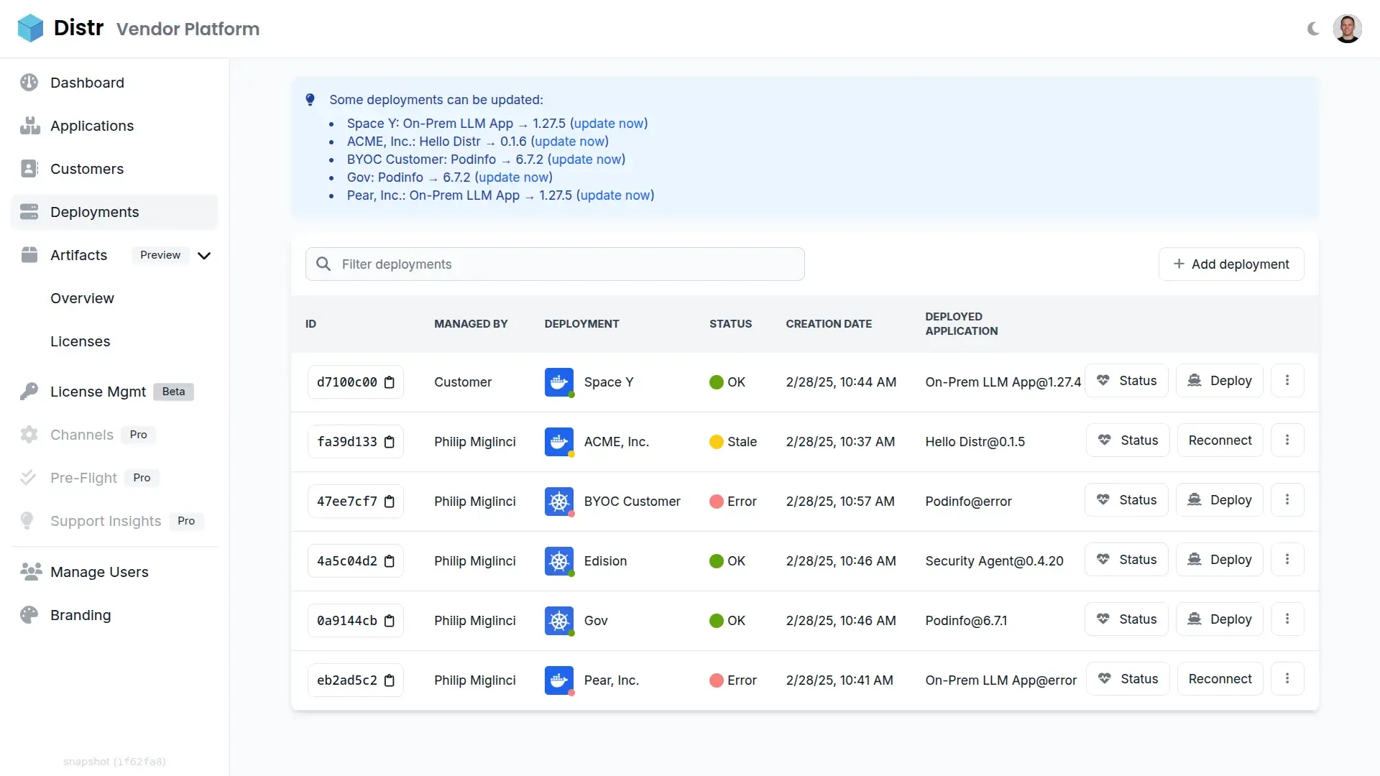1380x776 pixels.
Task: Click the Filter deployments search field
Action: click(555, 264)
